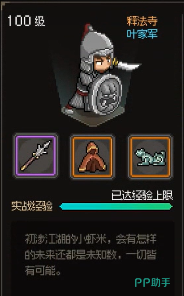
Task: Click the 已达经验上限 status text
Action: click(142, 195)
